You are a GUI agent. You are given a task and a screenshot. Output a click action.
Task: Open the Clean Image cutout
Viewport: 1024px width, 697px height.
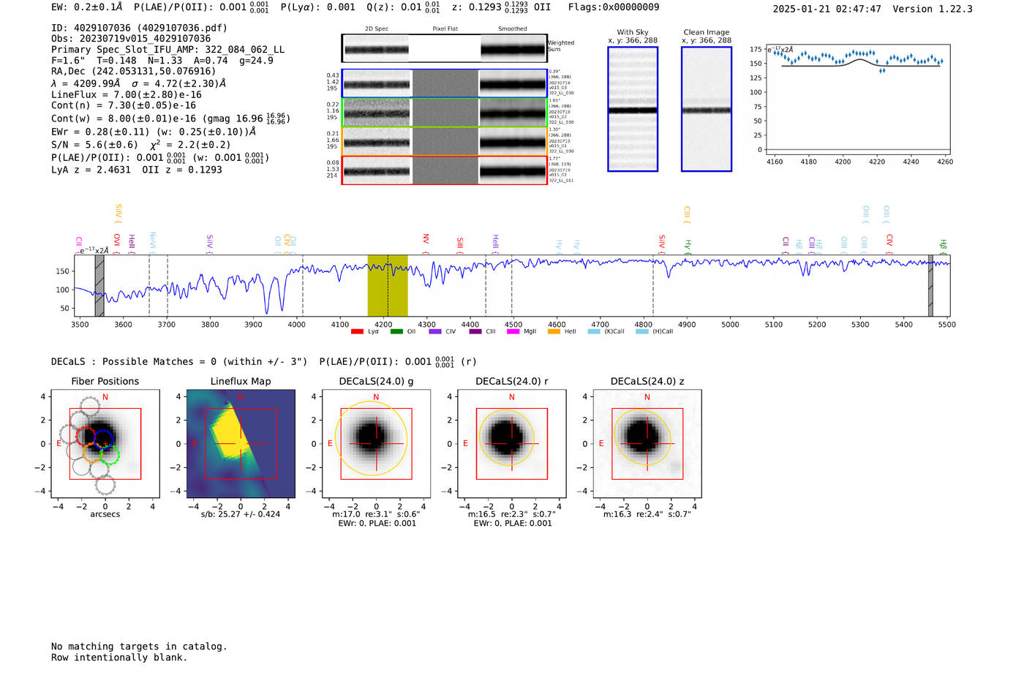point(706,109)
